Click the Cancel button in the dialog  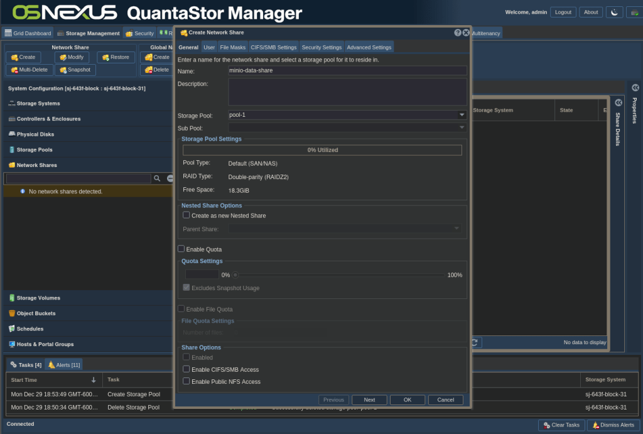pos(445,399)
